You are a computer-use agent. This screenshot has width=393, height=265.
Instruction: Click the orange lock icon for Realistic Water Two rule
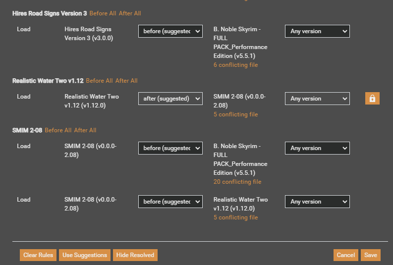pos(372,98)
